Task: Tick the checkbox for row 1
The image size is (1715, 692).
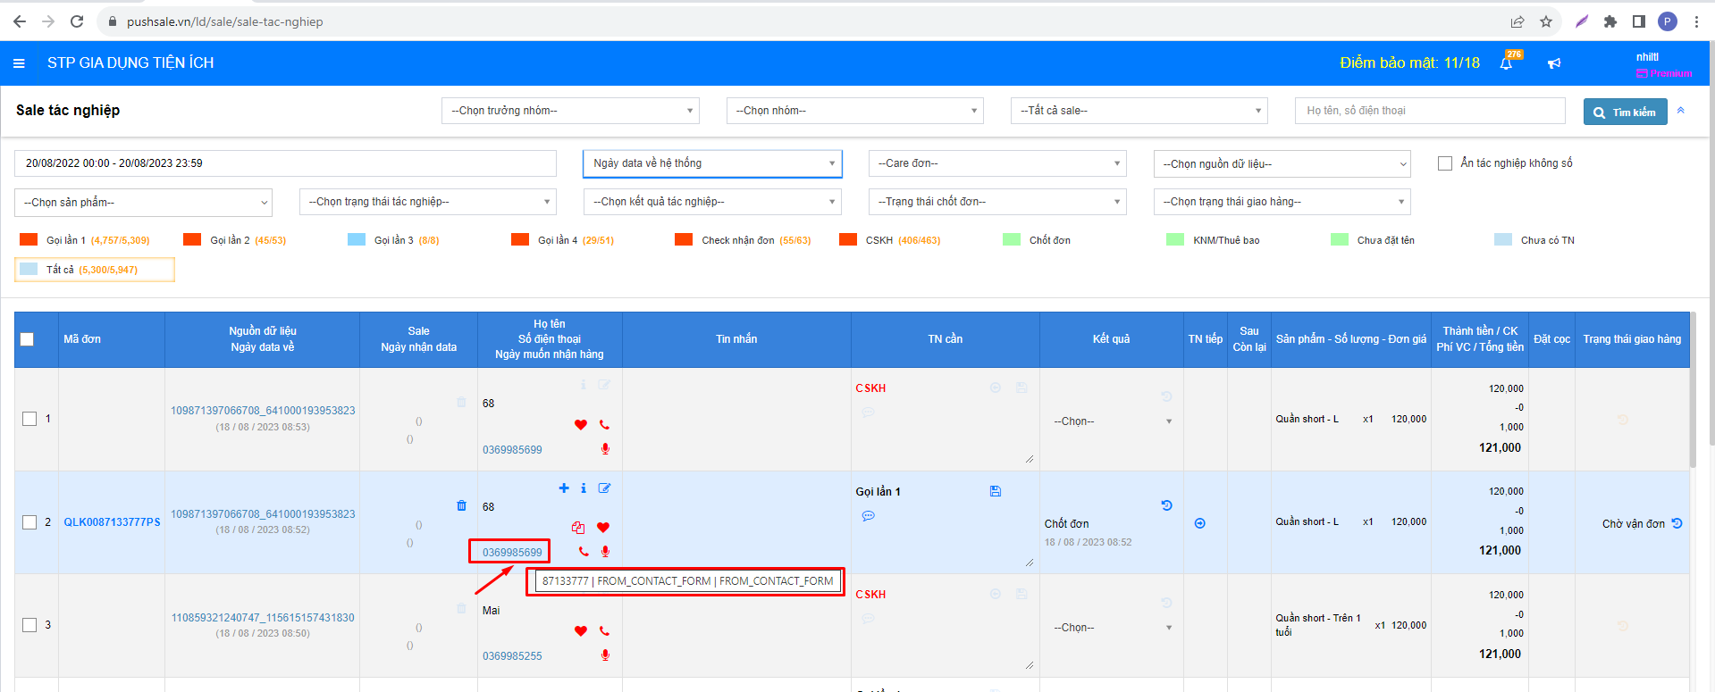Action: click(x=29, y=419)
